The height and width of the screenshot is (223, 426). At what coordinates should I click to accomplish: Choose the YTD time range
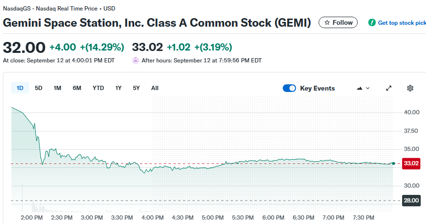[x=98, y=88]
